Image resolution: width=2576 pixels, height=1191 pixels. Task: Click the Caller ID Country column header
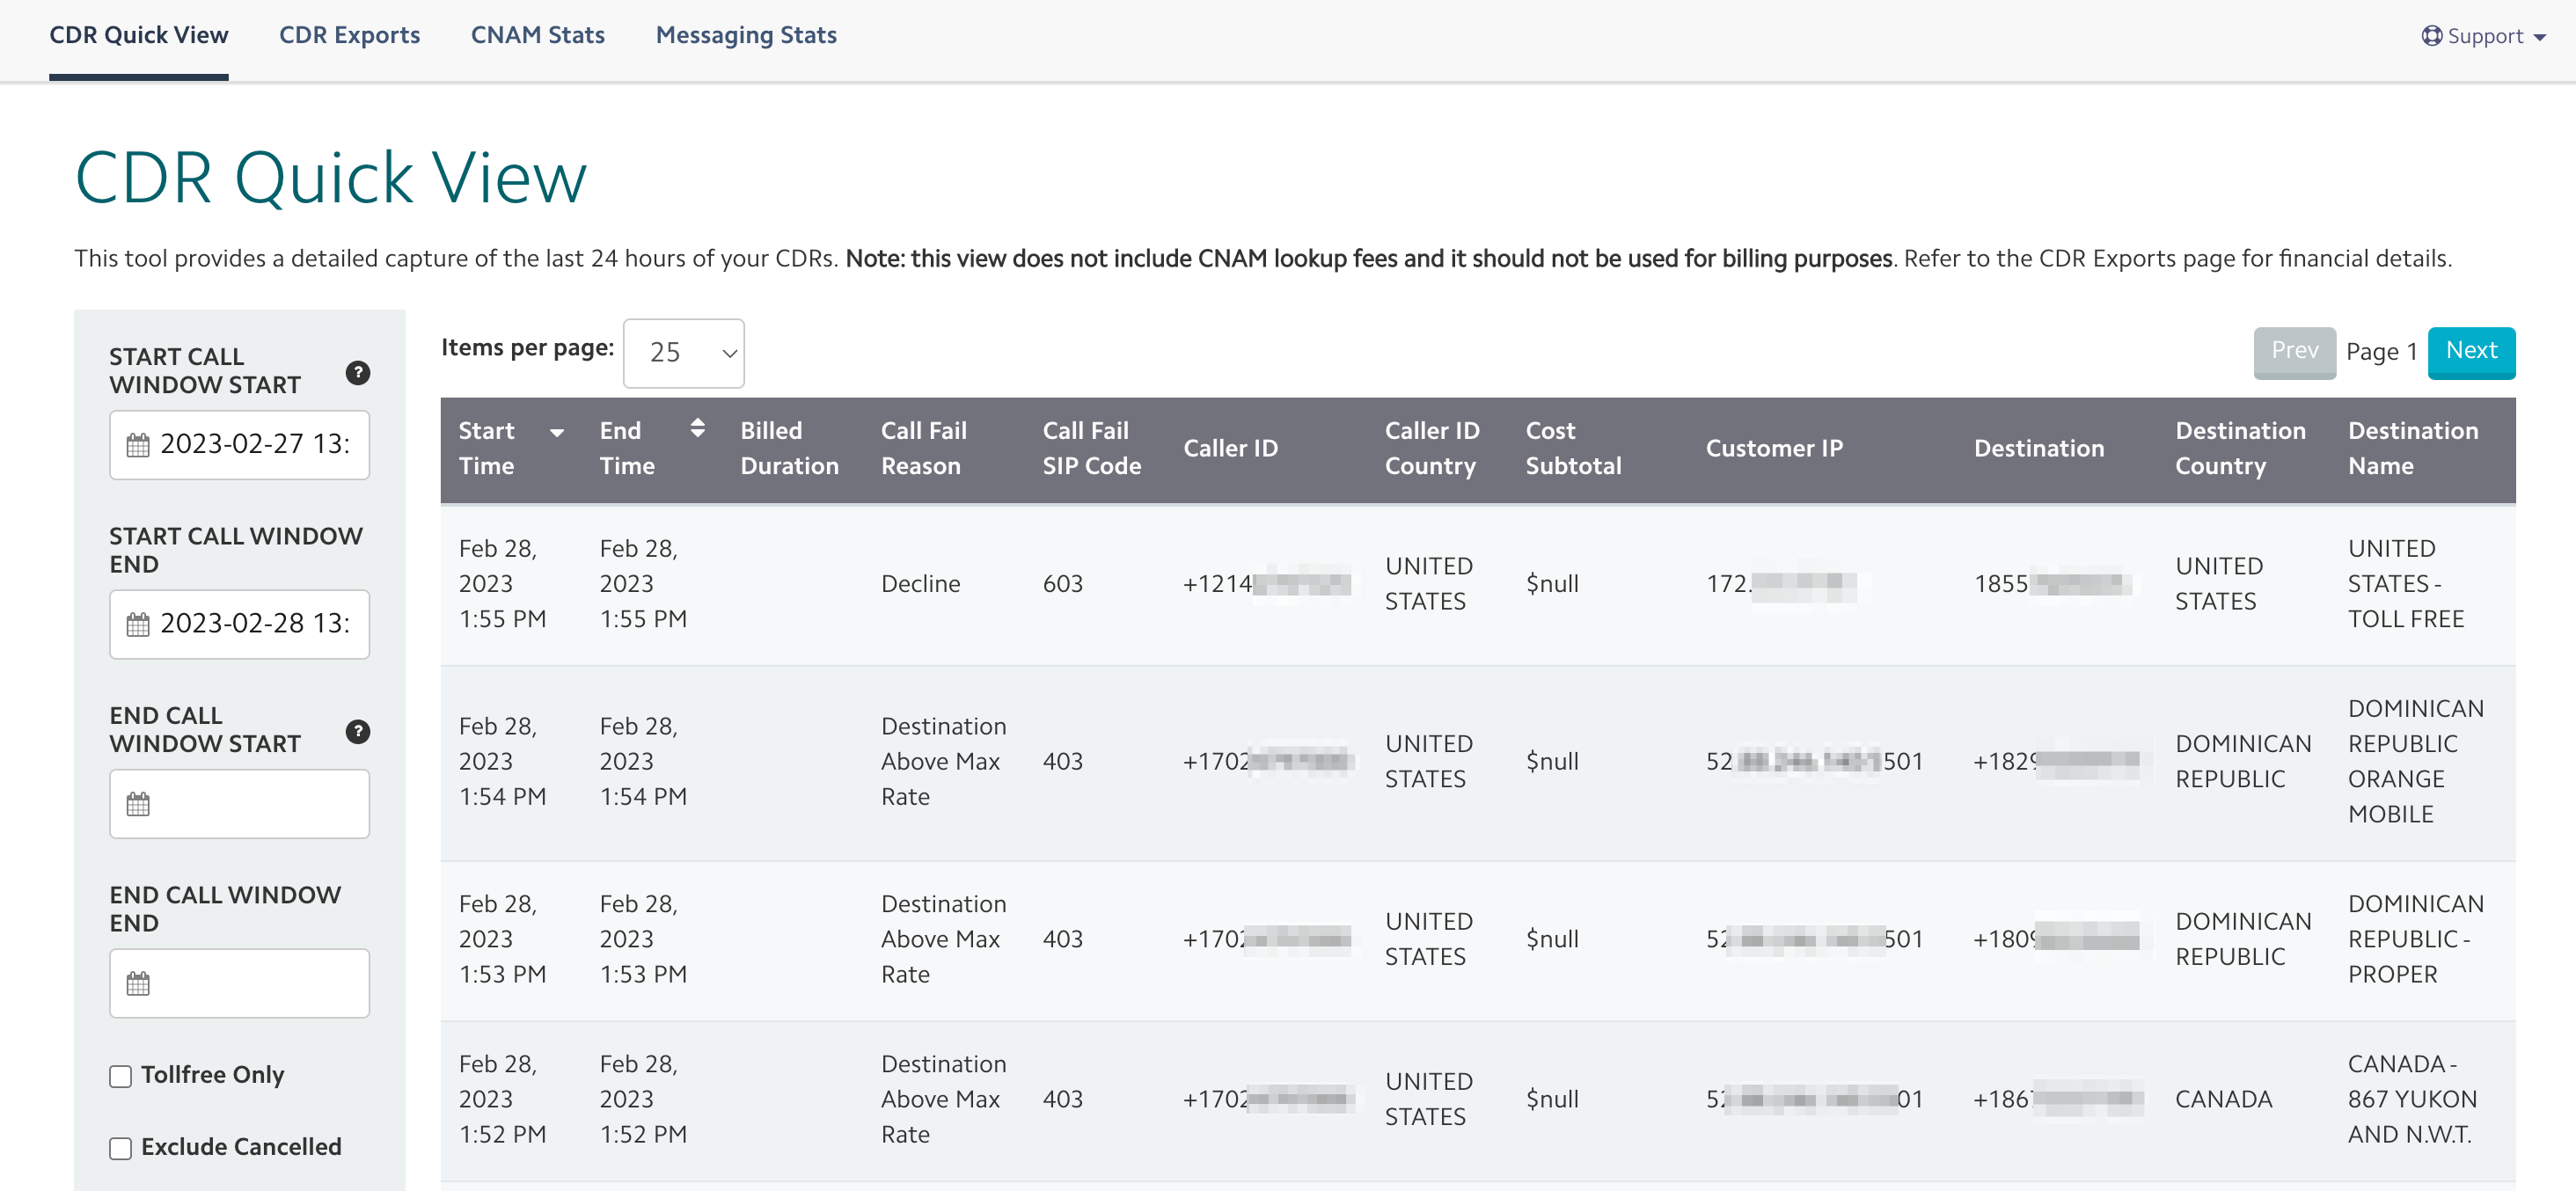click(x=1431, y=448)
